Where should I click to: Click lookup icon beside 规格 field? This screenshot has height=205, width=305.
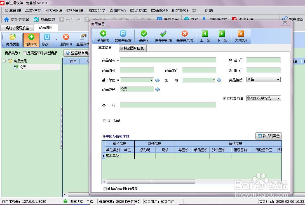point(219,80)
